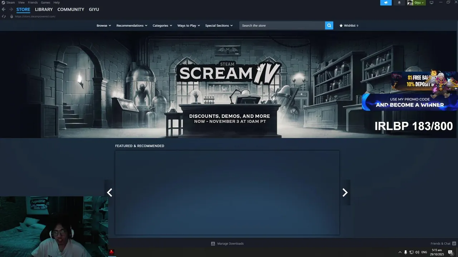Click the Manage Downloads download icon
The height and width of the screenshot is (257, 458).
[x=213, y=243]
